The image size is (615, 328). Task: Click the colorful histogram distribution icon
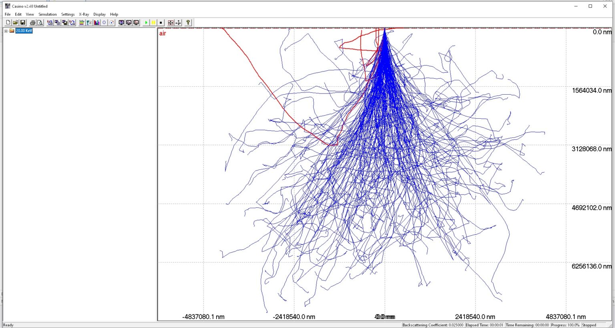coord(96,23)
